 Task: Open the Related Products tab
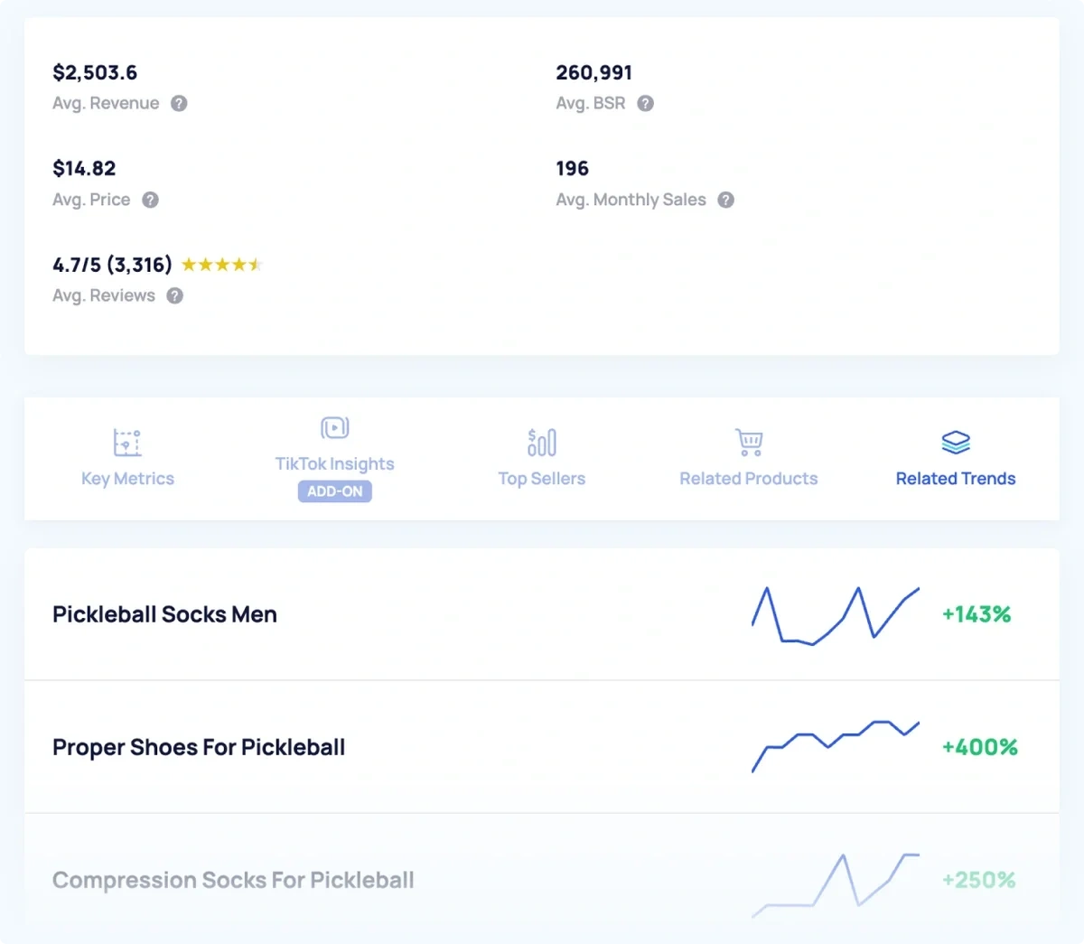[748, 478]
